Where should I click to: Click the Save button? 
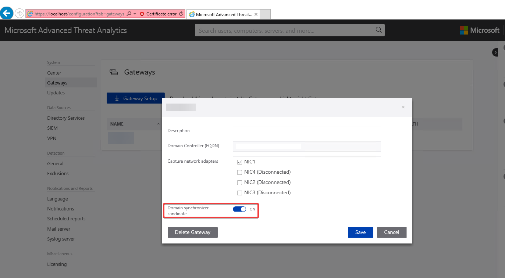click(x=360, y=232)
